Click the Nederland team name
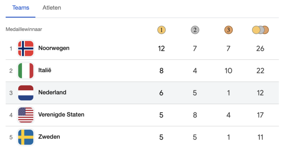The image size is (295, 151). coord(52,92)
